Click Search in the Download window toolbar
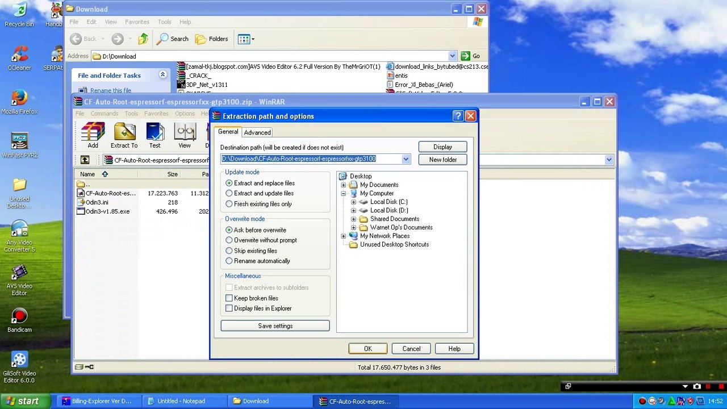The height and width of the screenshot is (409, 727). coord(173,39)
